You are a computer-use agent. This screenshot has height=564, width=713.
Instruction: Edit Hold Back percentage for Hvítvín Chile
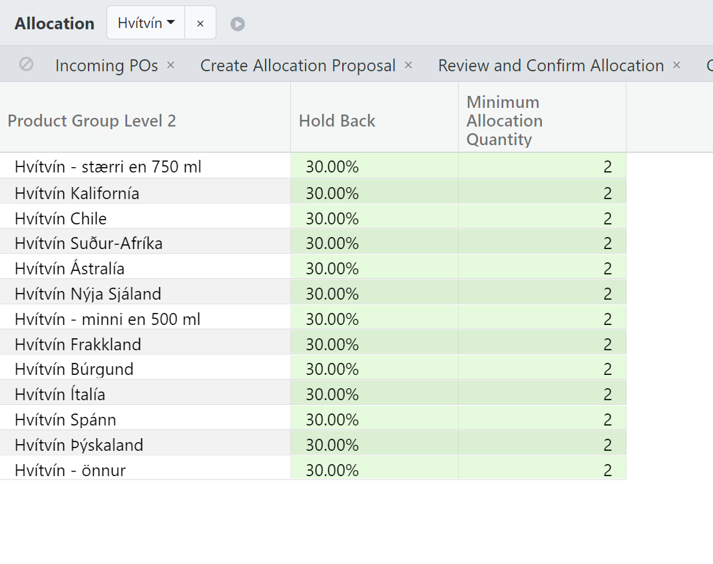click(x=373, y=218)
